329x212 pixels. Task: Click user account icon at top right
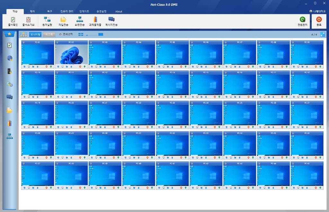pyautogui.click(x=311, y=11)
